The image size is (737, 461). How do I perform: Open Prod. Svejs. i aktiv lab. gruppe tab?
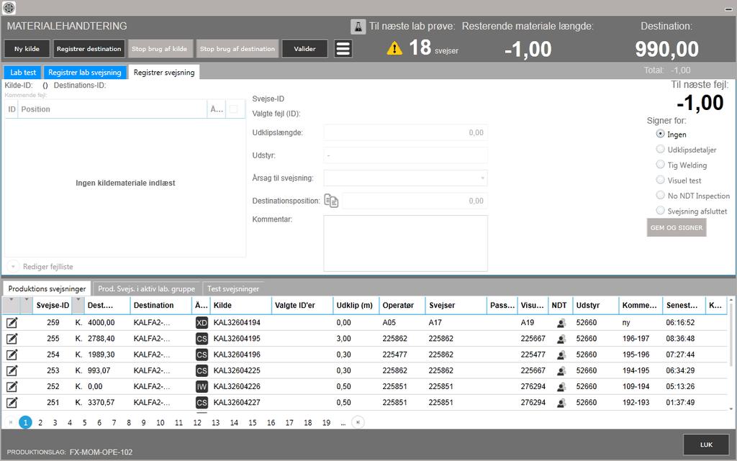coord(146,288)
